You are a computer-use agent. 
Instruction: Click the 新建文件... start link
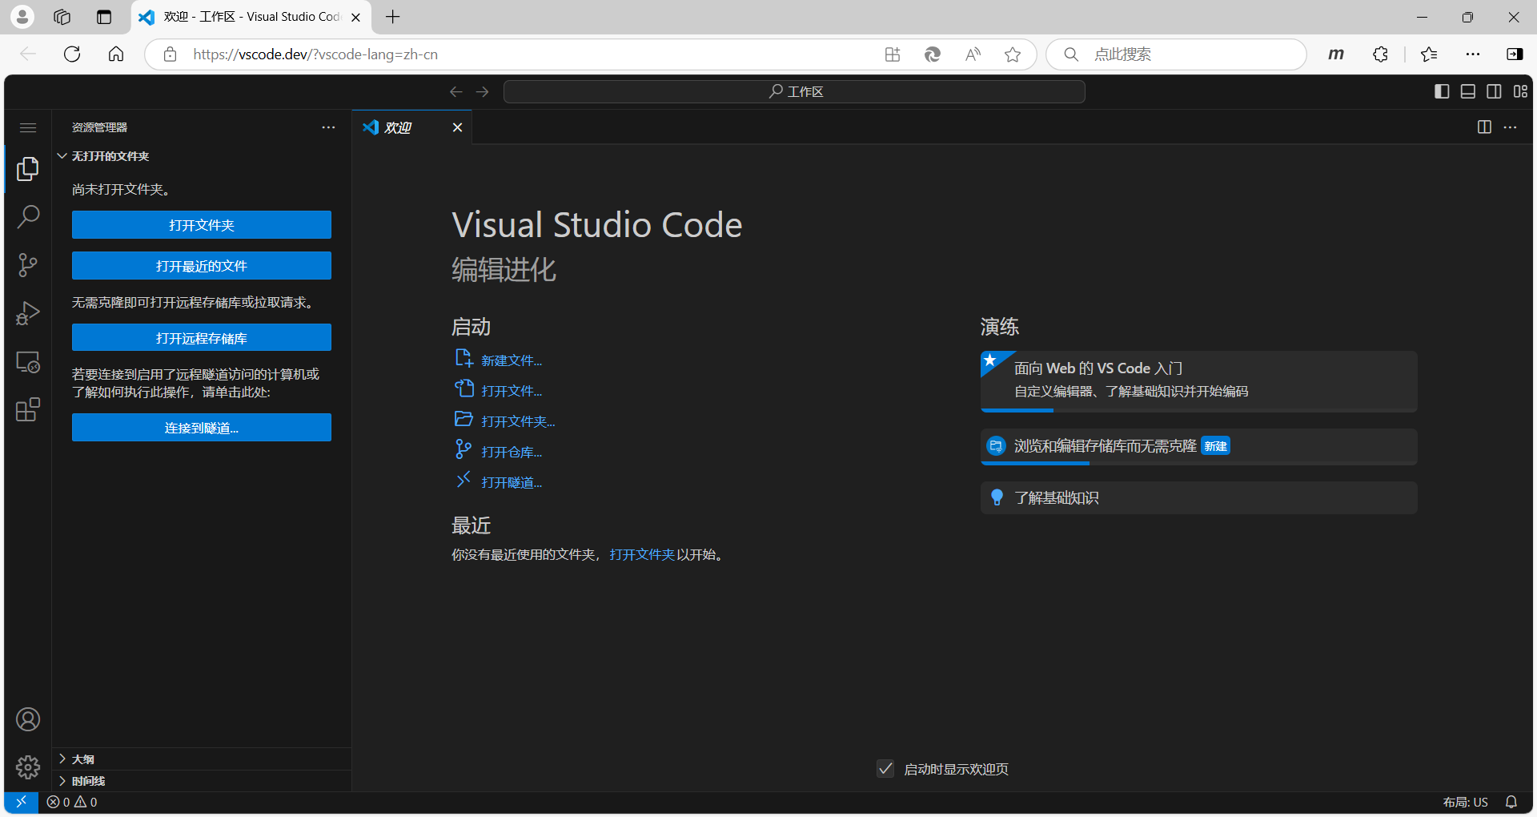(512, 360)
